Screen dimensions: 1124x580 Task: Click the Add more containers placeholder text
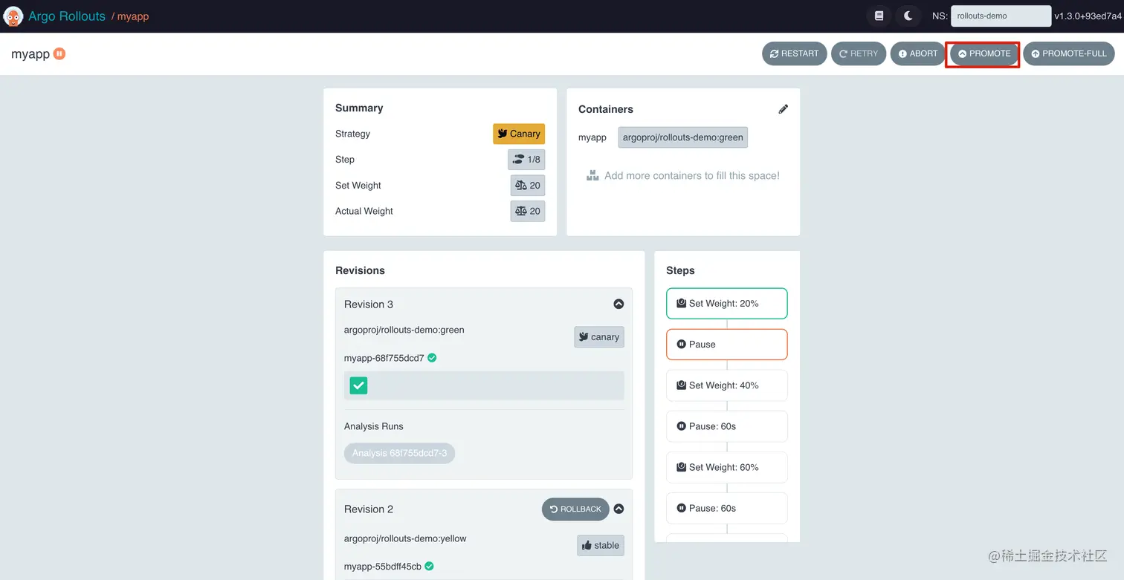[692, 176]
